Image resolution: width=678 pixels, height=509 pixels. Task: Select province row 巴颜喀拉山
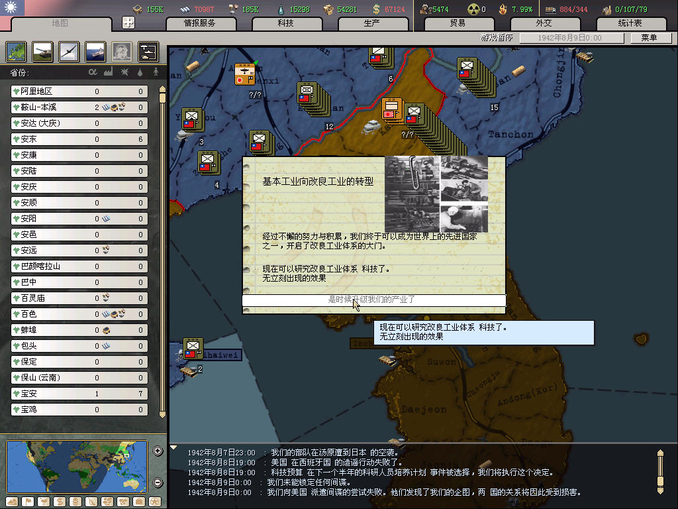tap(79, 266)
